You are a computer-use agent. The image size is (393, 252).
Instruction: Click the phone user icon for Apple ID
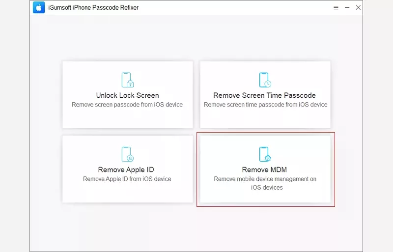click(x=127, y=154)
